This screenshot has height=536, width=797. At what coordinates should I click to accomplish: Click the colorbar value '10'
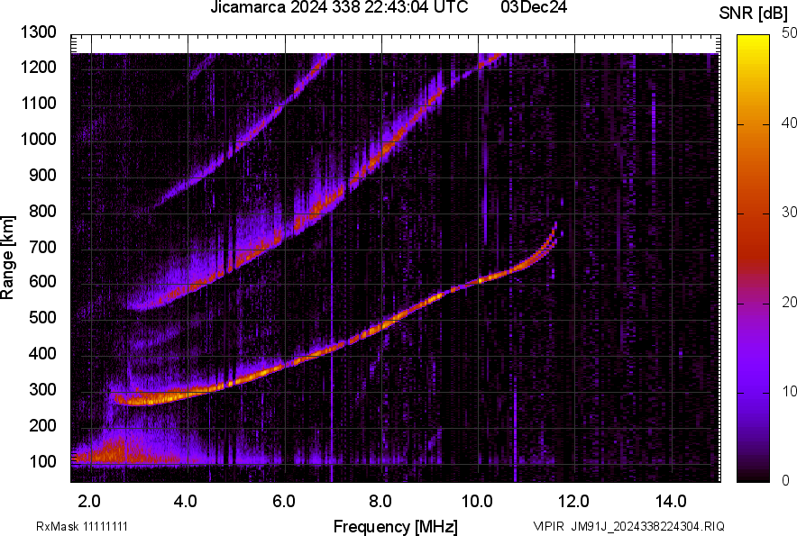pyautogui.click(x=790, y=391)
